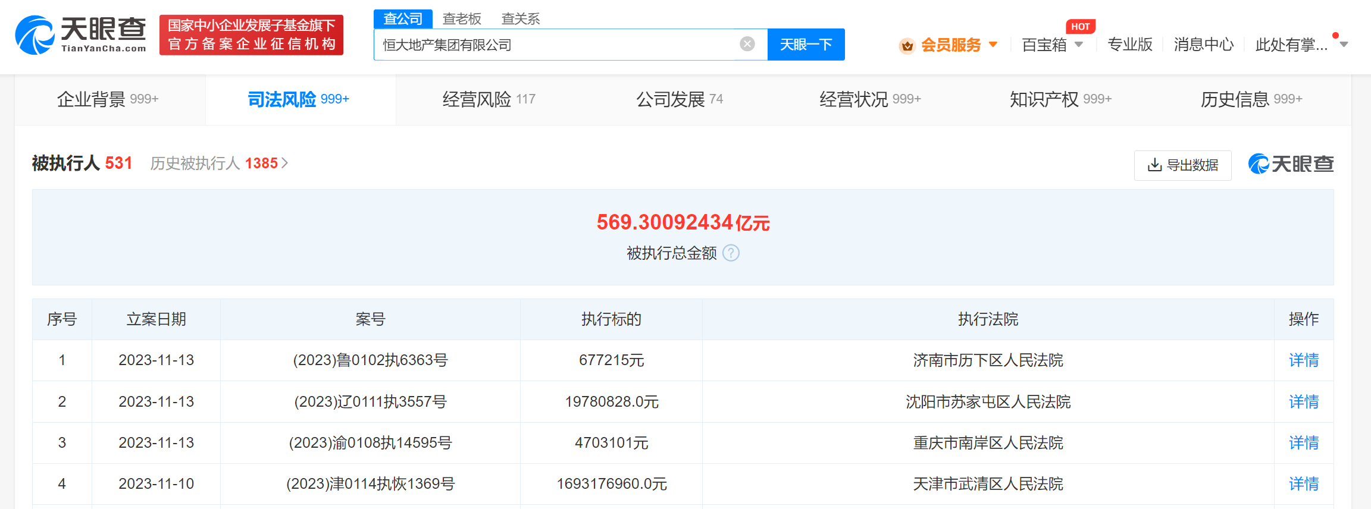Click the HOT badge above 百宝箱
The width and height of the screenshot is (1371, 509).
1080,26
